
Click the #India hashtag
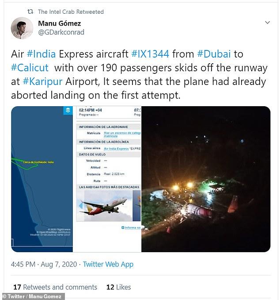(41, 54)
